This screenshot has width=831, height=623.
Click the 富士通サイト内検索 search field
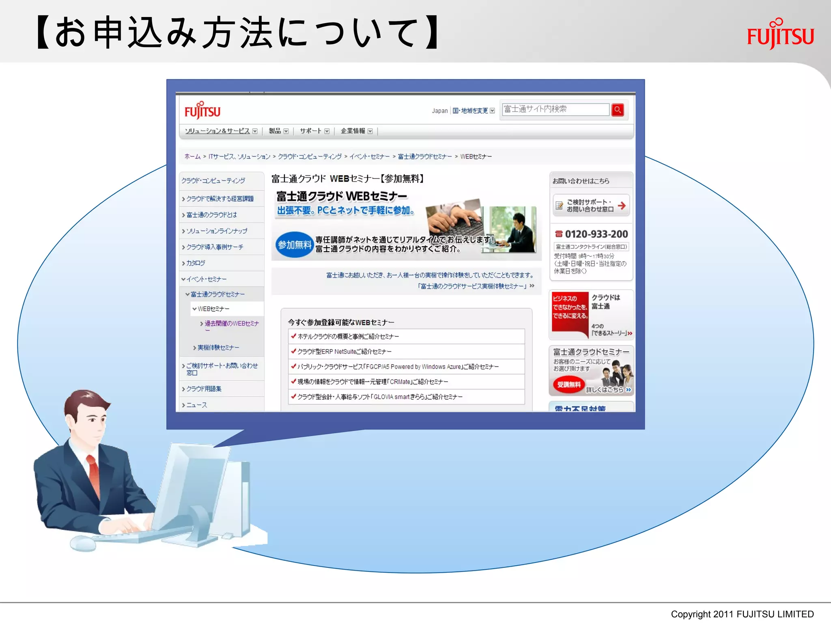point(556,109)
